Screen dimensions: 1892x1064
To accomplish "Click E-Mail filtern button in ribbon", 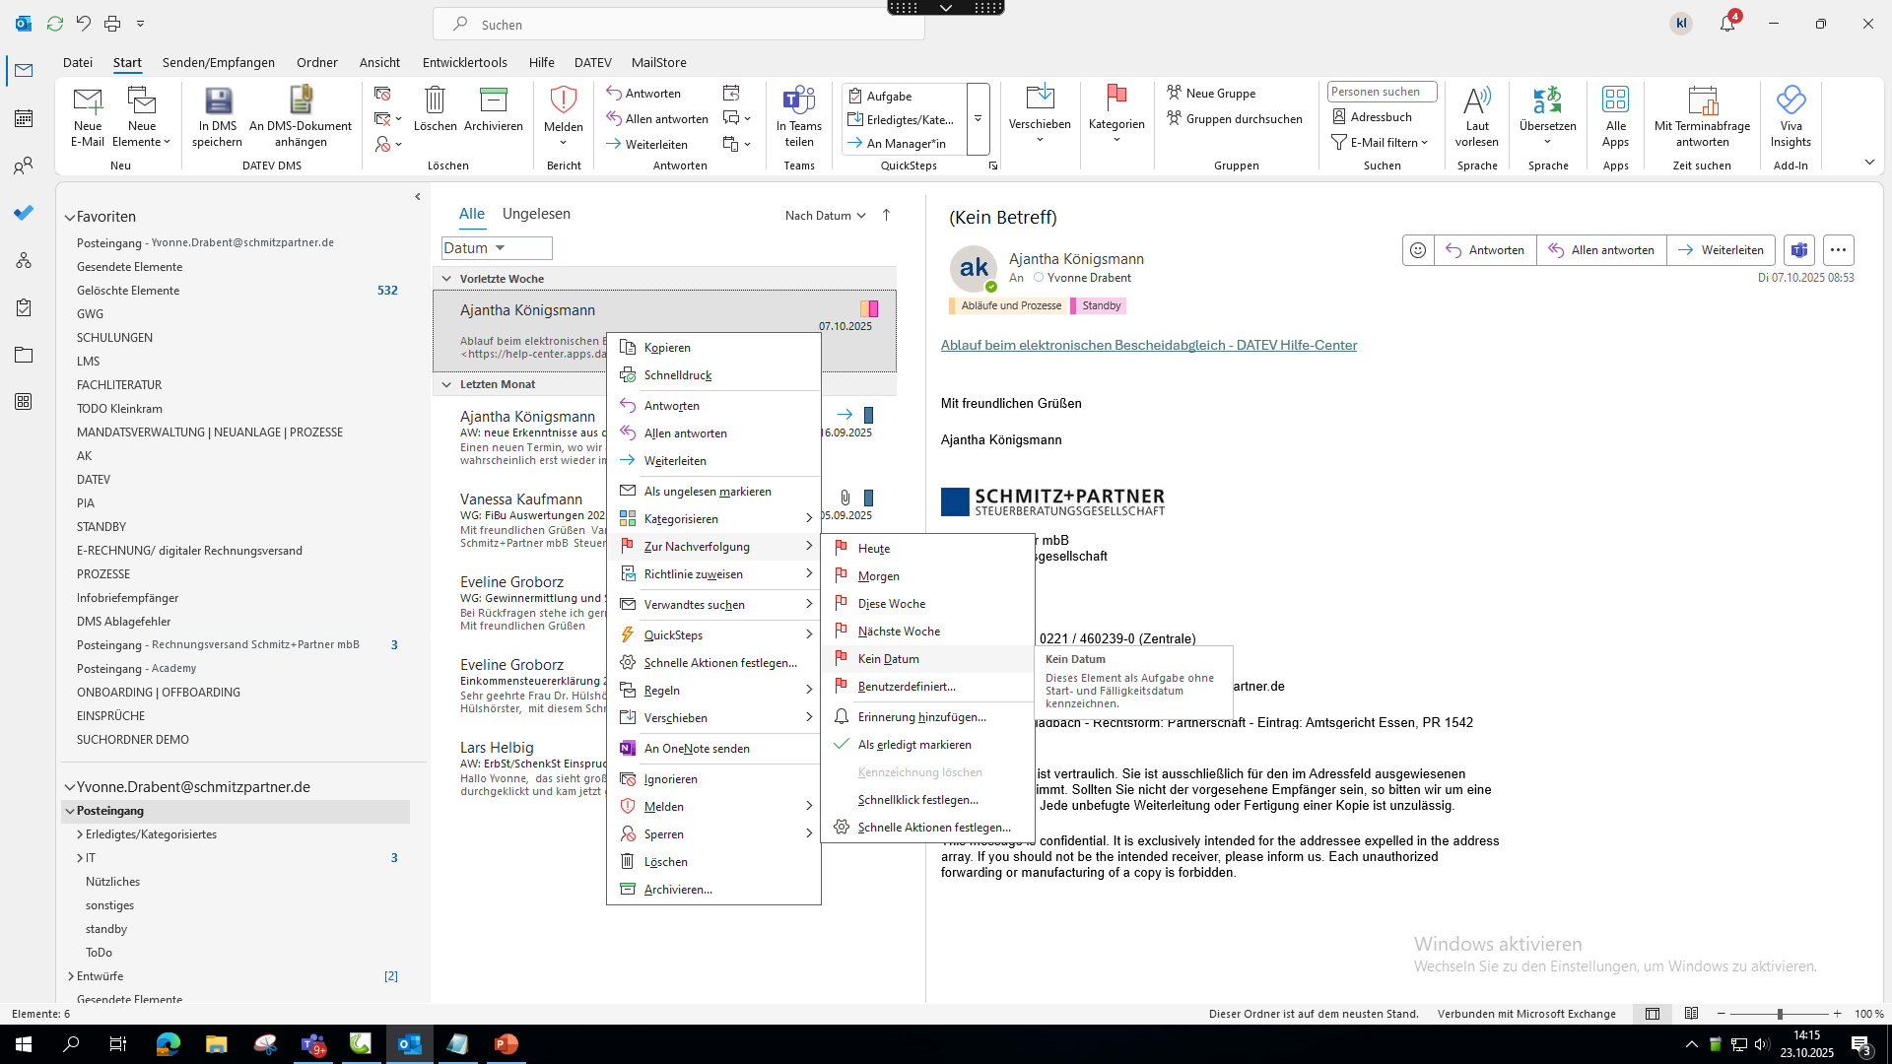I will tap(1380, 143).
